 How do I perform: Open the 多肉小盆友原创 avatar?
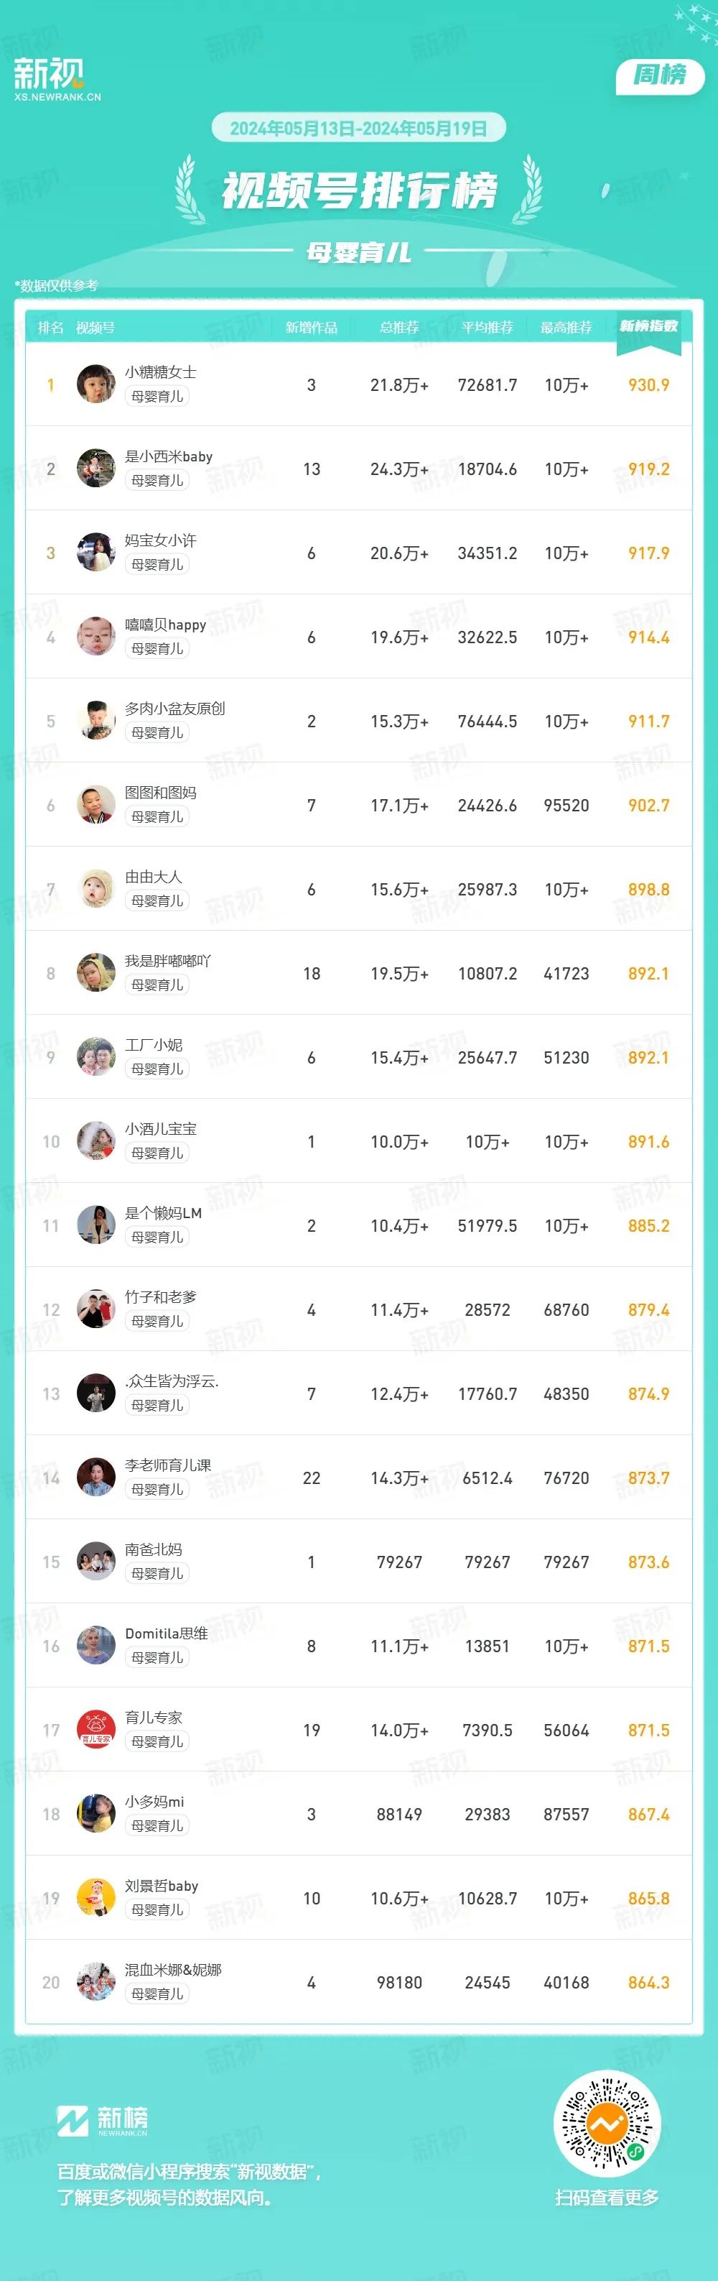point(95,721)
